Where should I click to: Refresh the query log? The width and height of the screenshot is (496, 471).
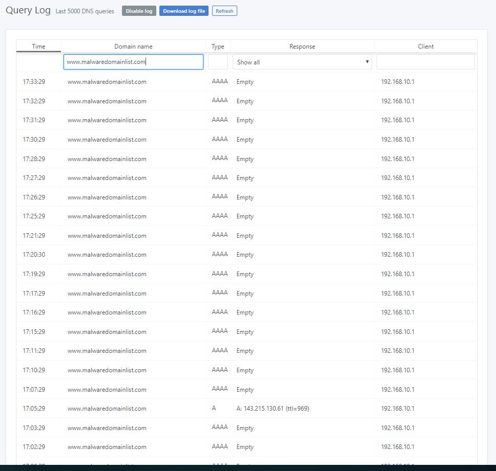pos(224,10)
